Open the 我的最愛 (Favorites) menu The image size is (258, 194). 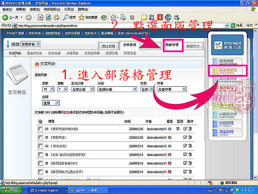[52, 9]
